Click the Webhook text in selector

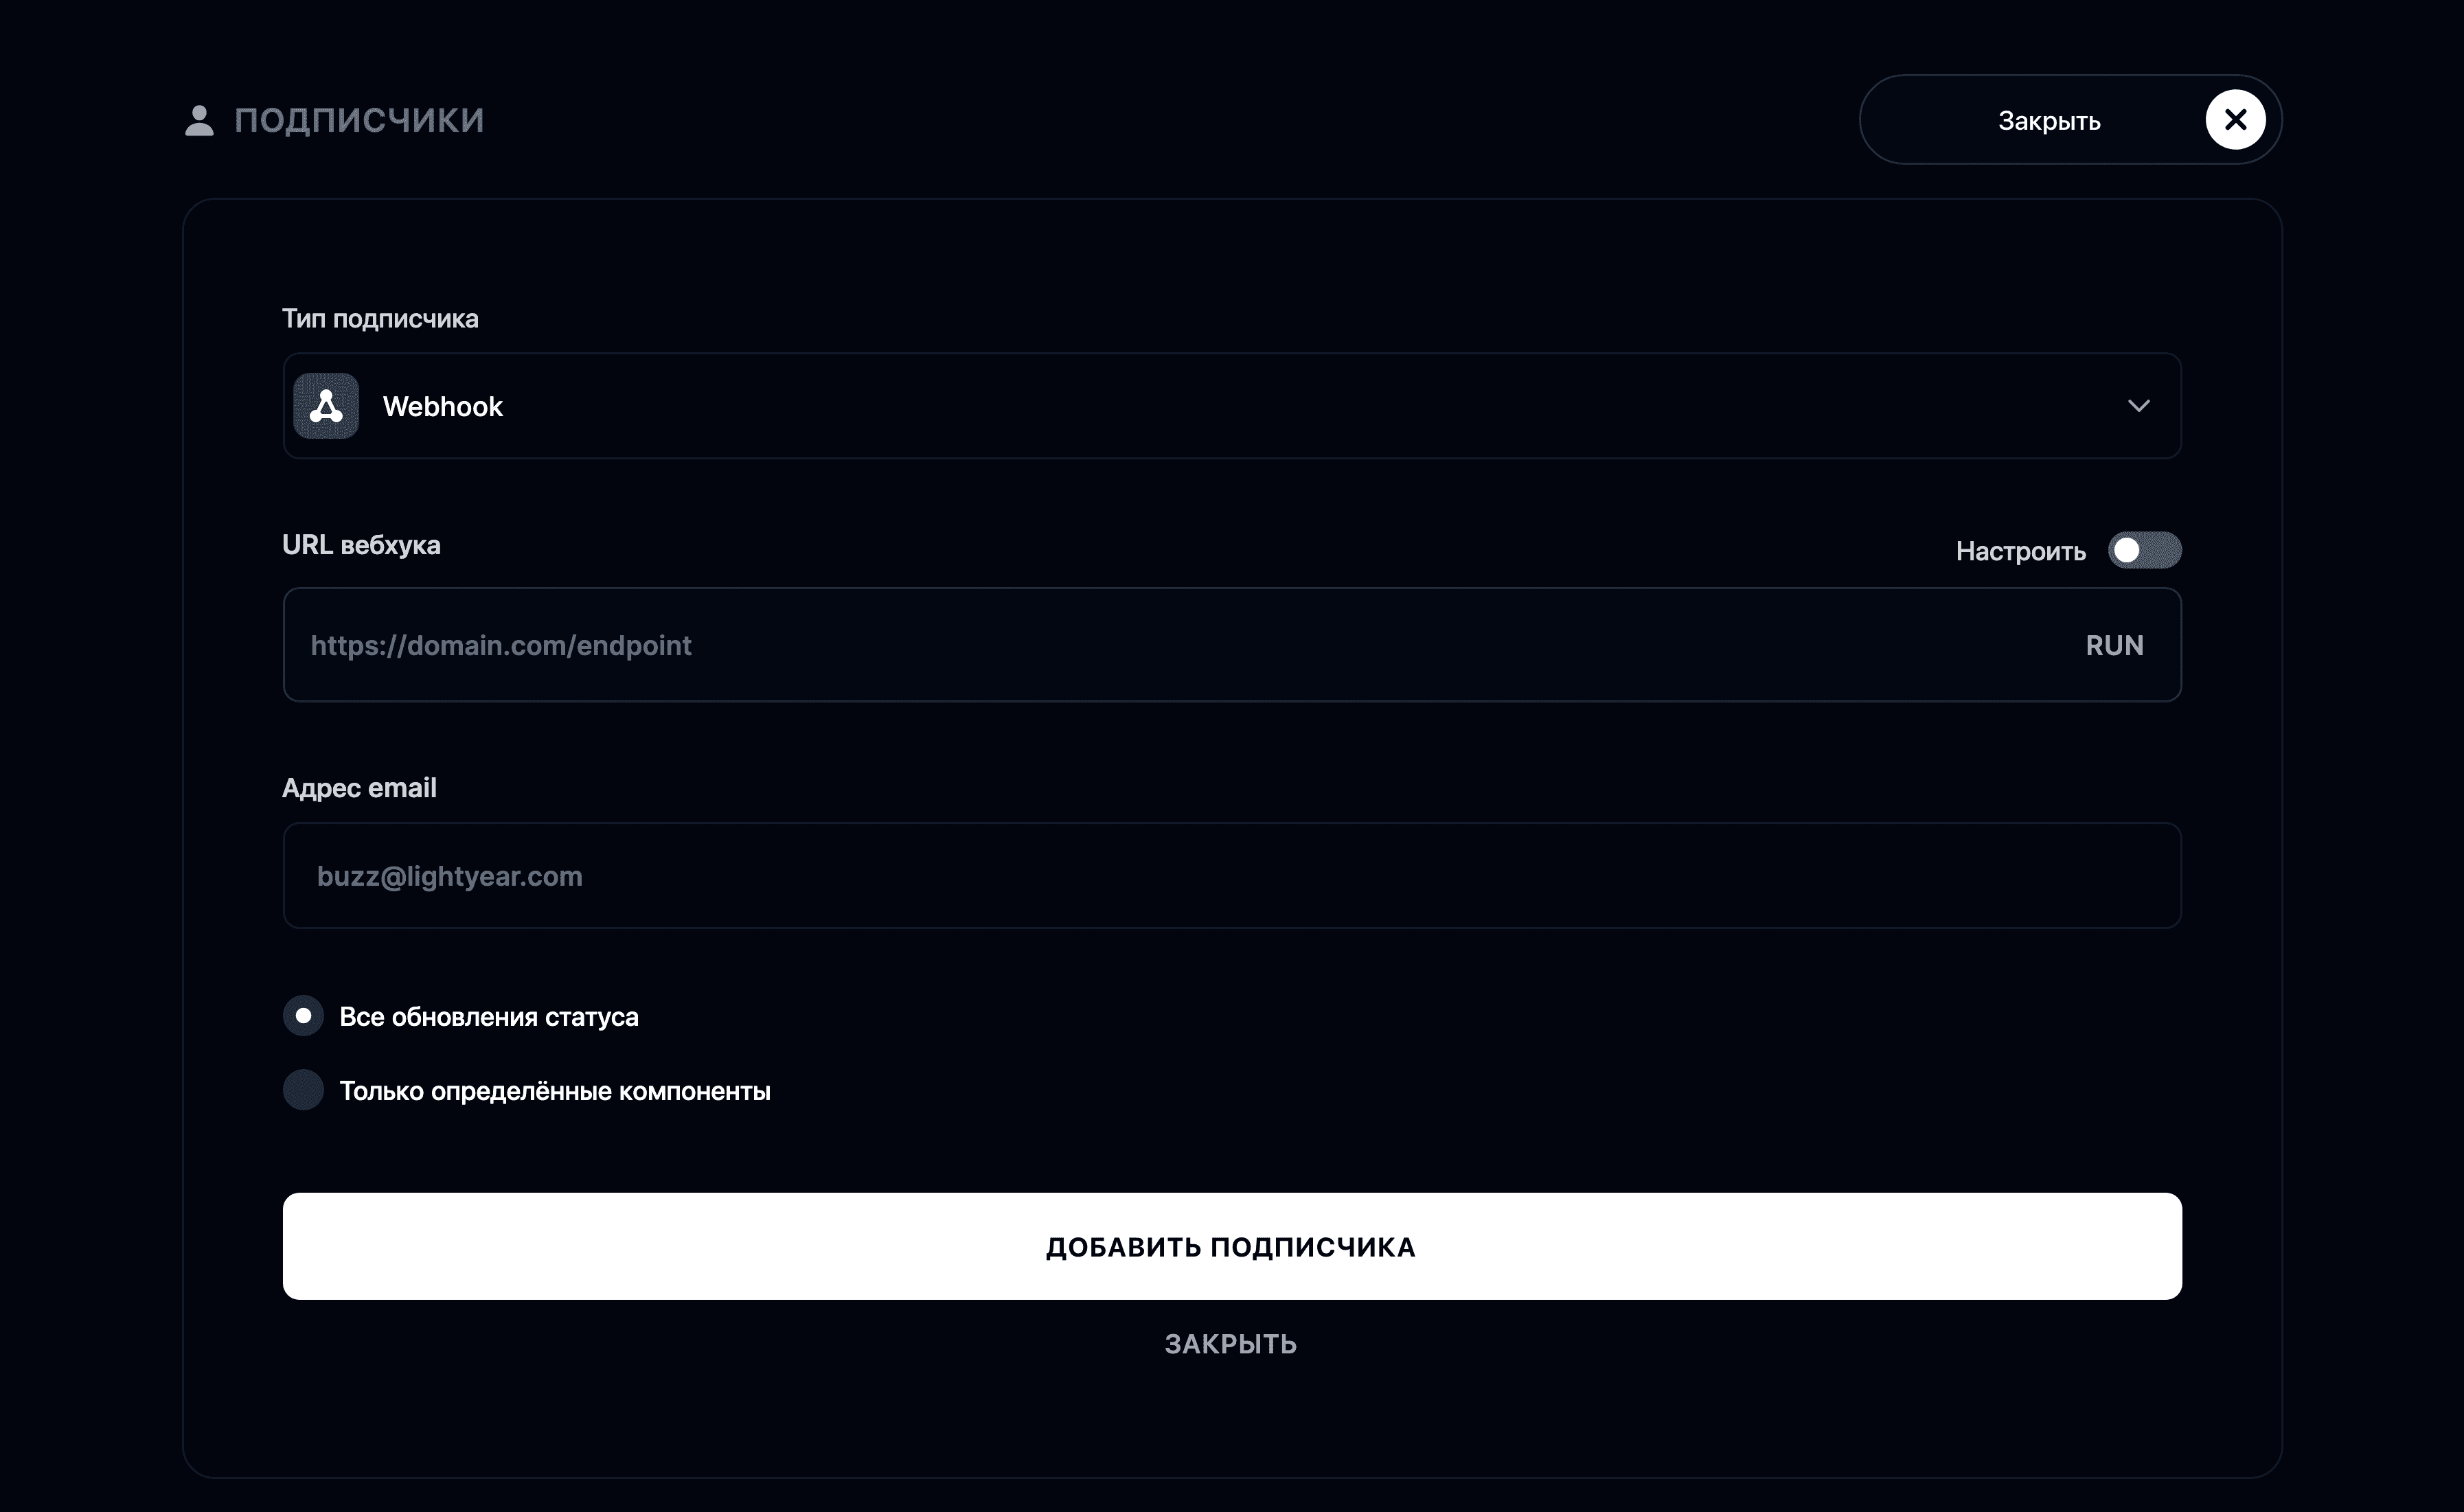pyautogui.click(x=443, y=406)
